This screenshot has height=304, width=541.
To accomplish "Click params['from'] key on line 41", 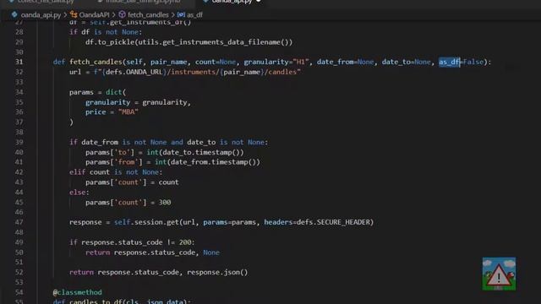I will (x=114, y=162).
